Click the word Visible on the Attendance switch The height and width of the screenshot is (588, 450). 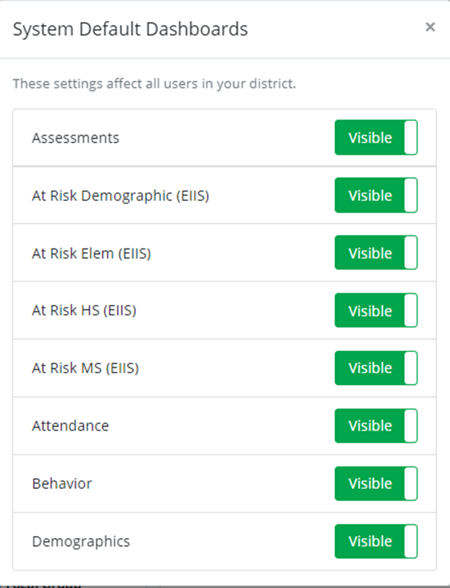point(370,426)
